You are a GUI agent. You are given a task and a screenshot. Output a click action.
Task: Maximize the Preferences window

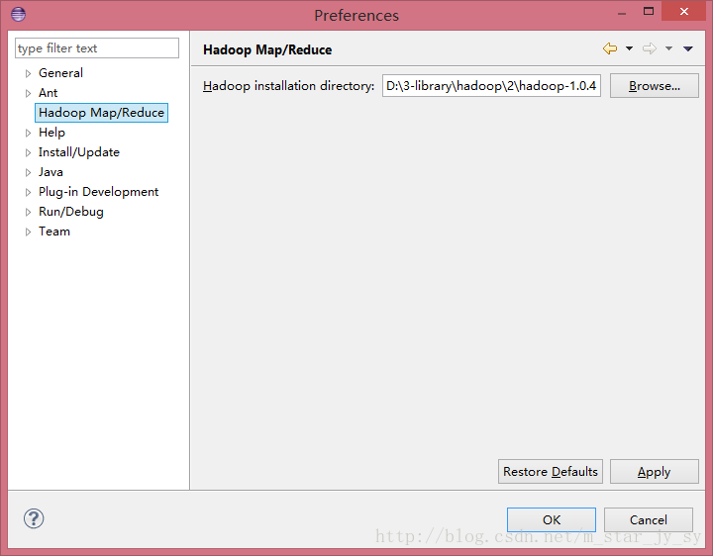pyautogui.click(x=649, y=11)
